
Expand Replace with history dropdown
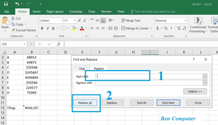click(205, 83)
